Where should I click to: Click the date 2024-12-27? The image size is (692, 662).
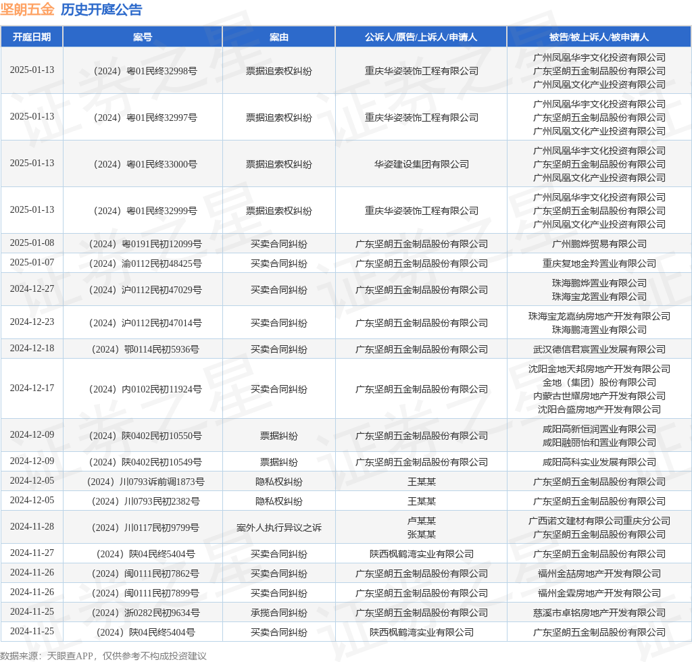pyautogui.click(x=32, y=288)
